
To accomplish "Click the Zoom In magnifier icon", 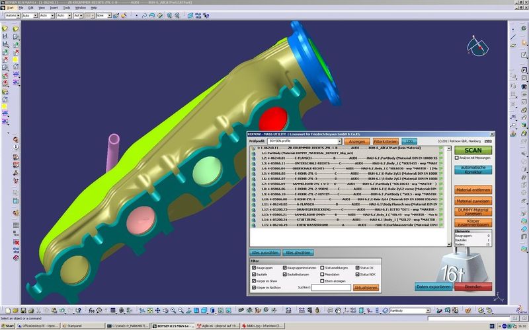I will tap(173, 310).
